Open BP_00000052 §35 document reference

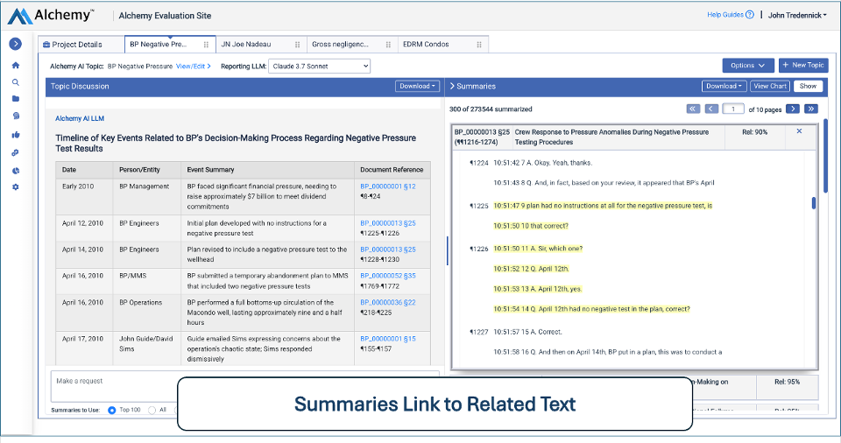(x=388, y=276)
